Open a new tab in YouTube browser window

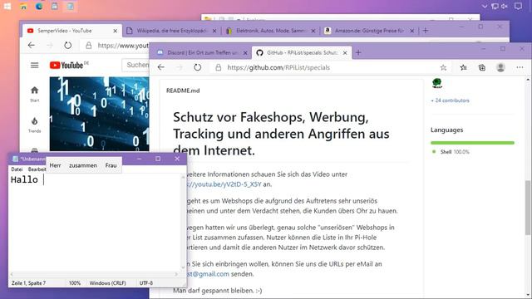pyautogui.click(x=426, y=31)
